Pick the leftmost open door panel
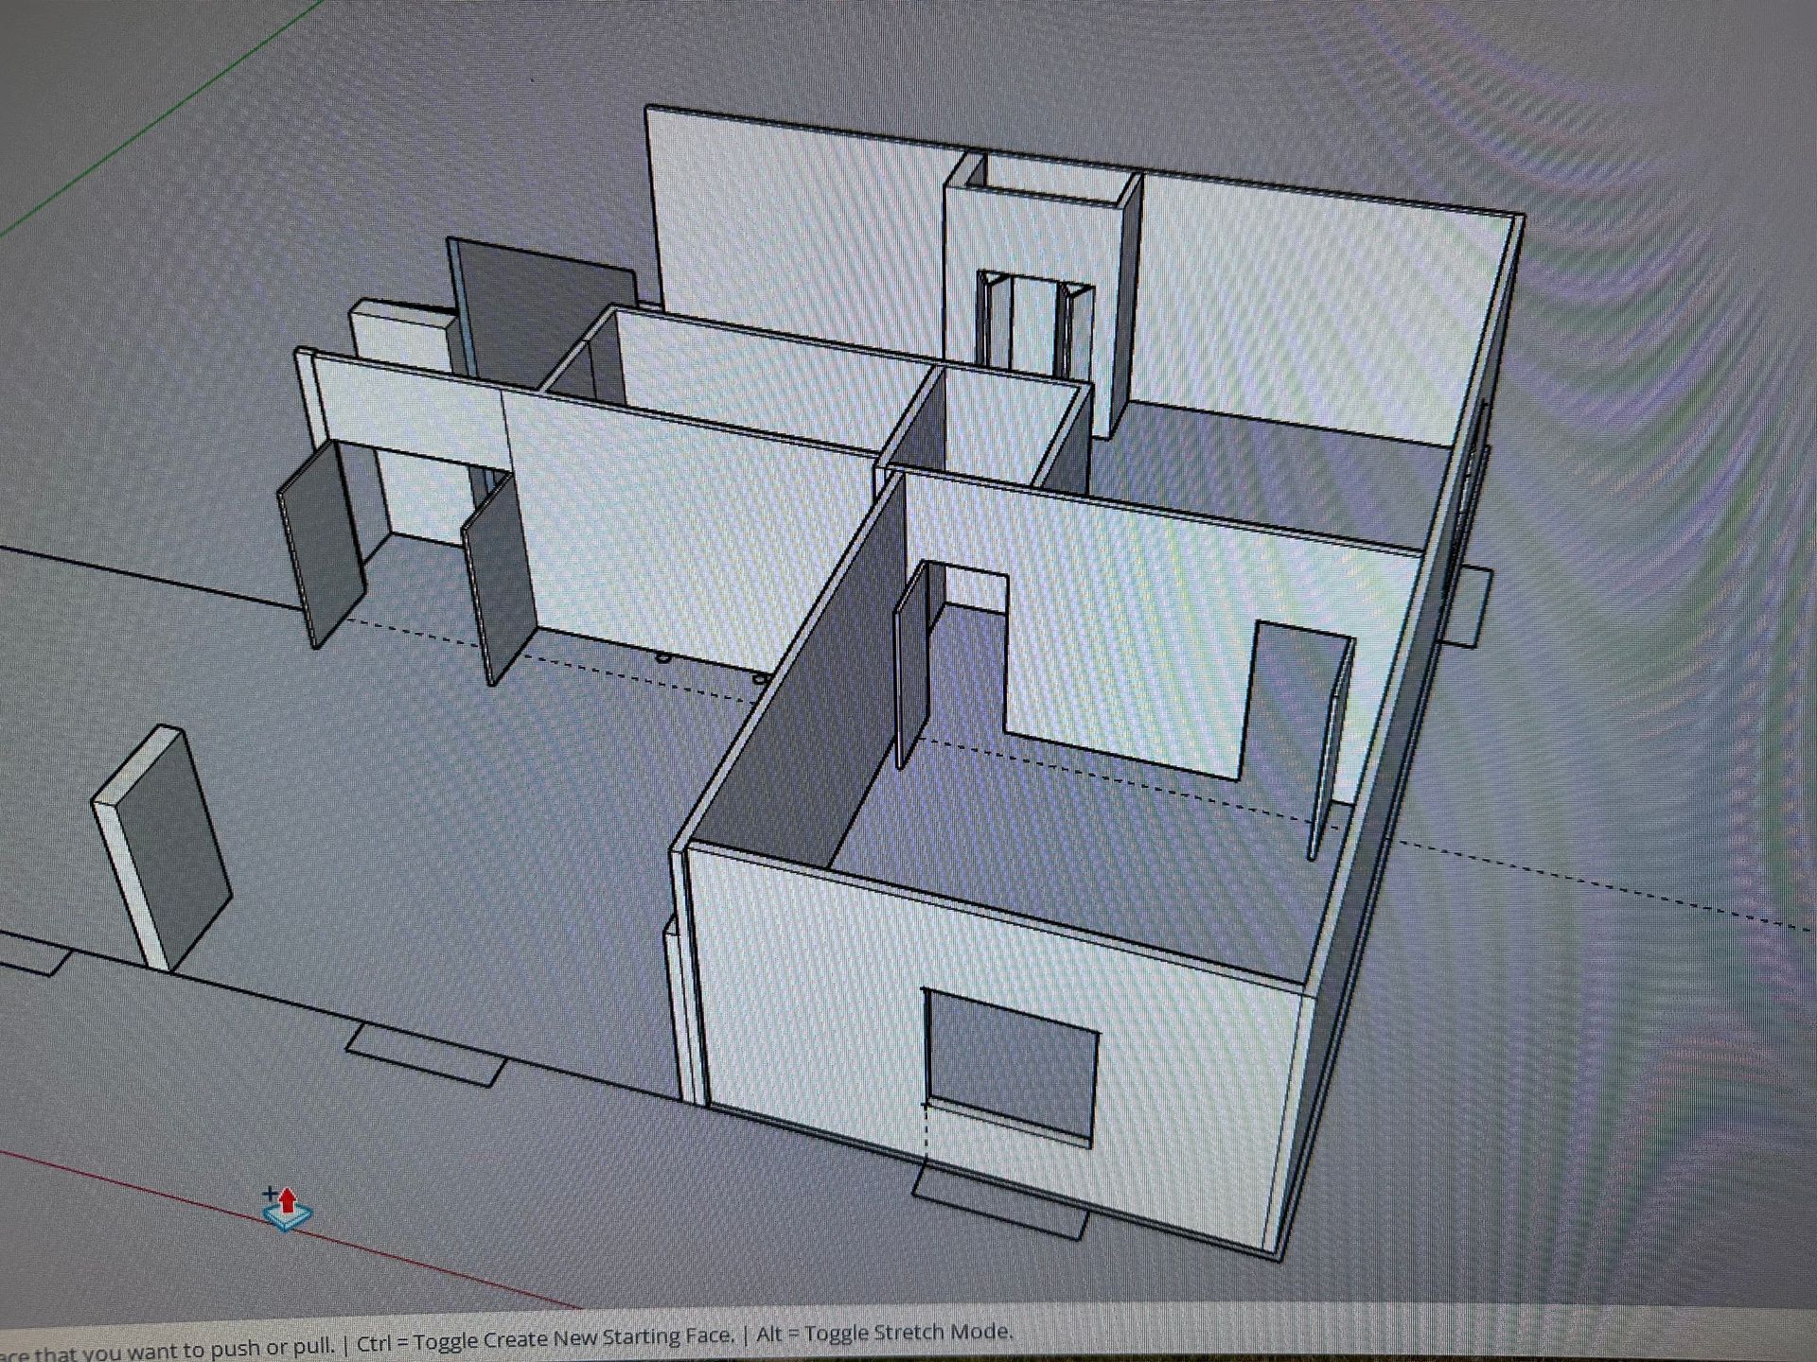The width and height of the screenshot is (1817, 1362). (320, 544)
